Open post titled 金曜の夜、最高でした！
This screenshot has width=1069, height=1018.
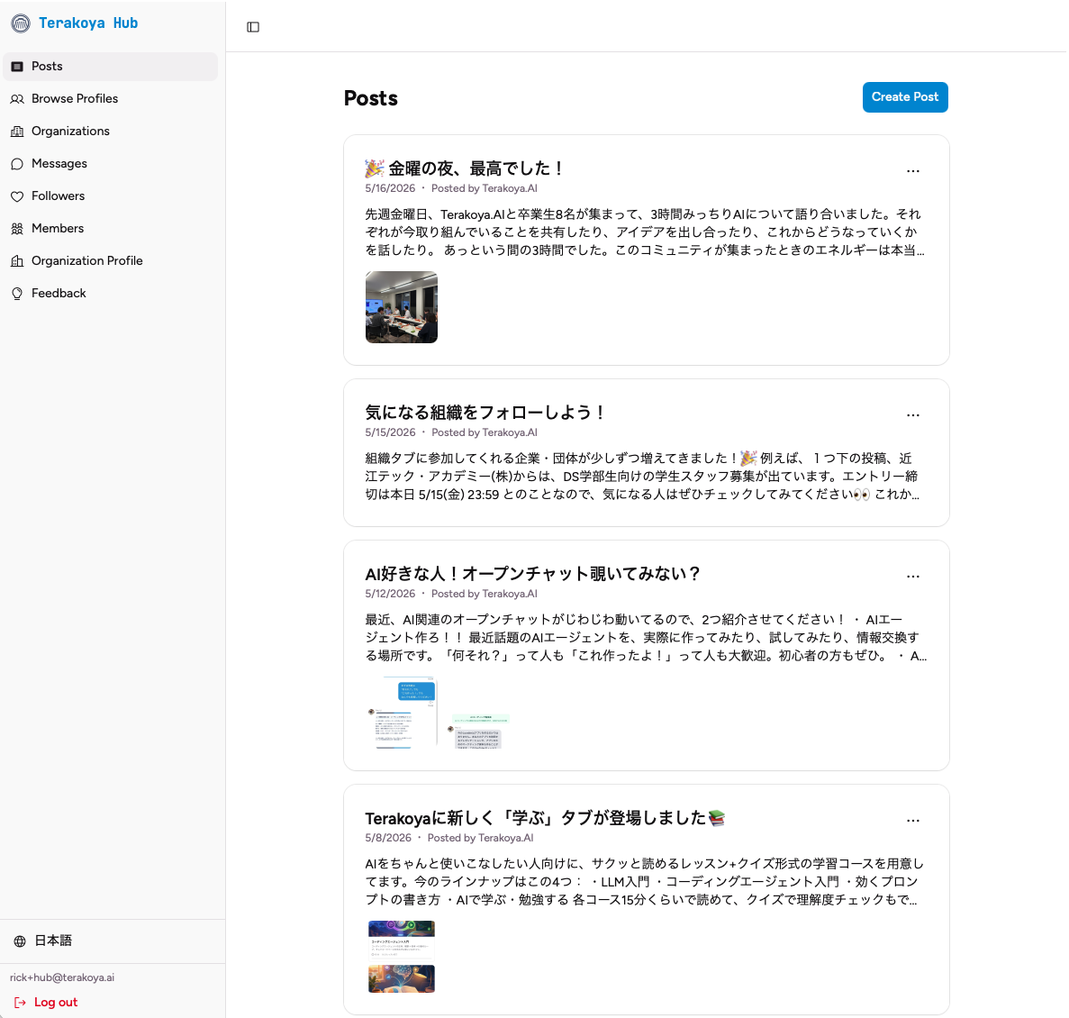tap(465, 168)
